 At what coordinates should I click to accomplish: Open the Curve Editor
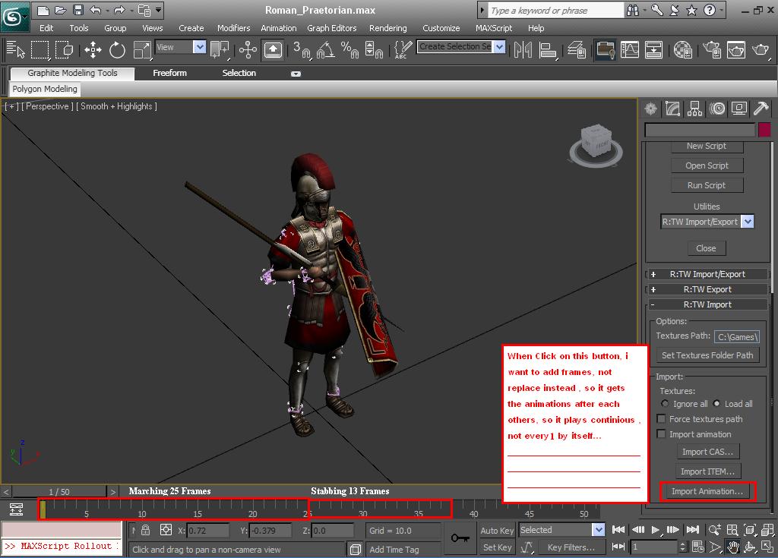pos(630,49)
